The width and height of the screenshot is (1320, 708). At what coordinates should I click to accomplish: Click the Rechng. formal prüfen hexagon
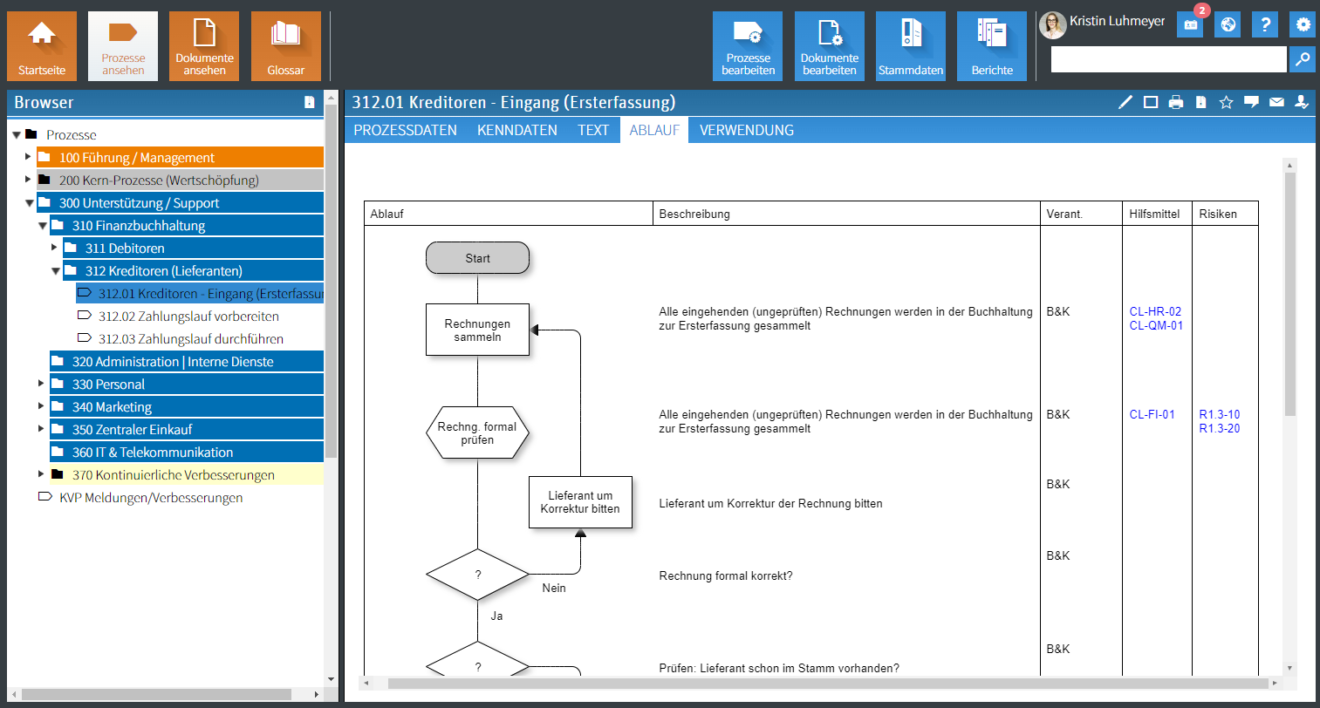point(477,432)
